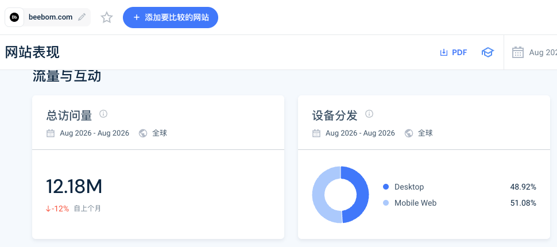Click the 12.18M total visits value

[74, 187]
